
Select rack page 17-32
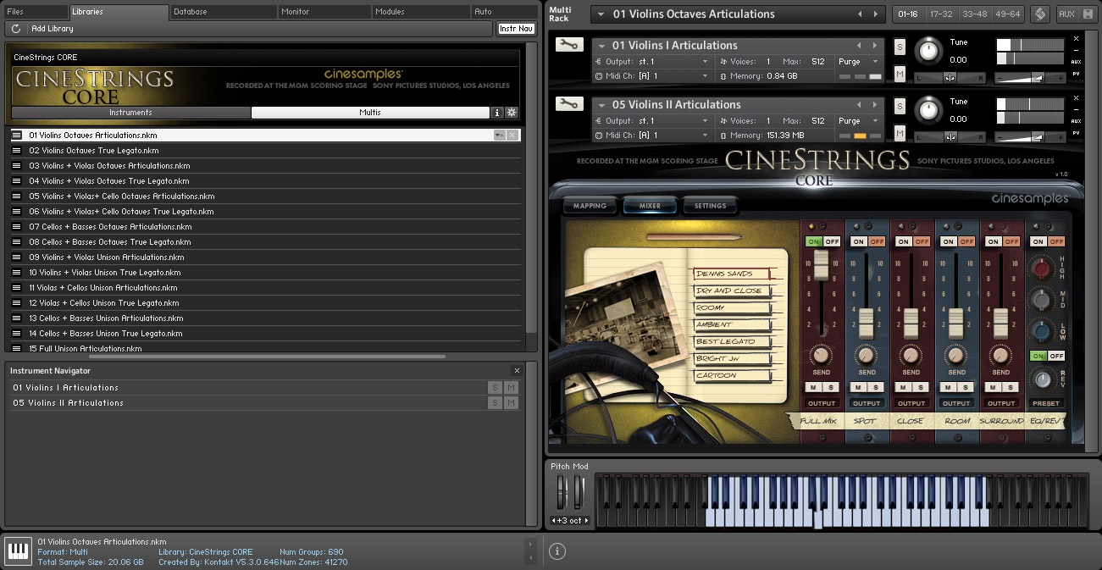[x=940, y=14]
